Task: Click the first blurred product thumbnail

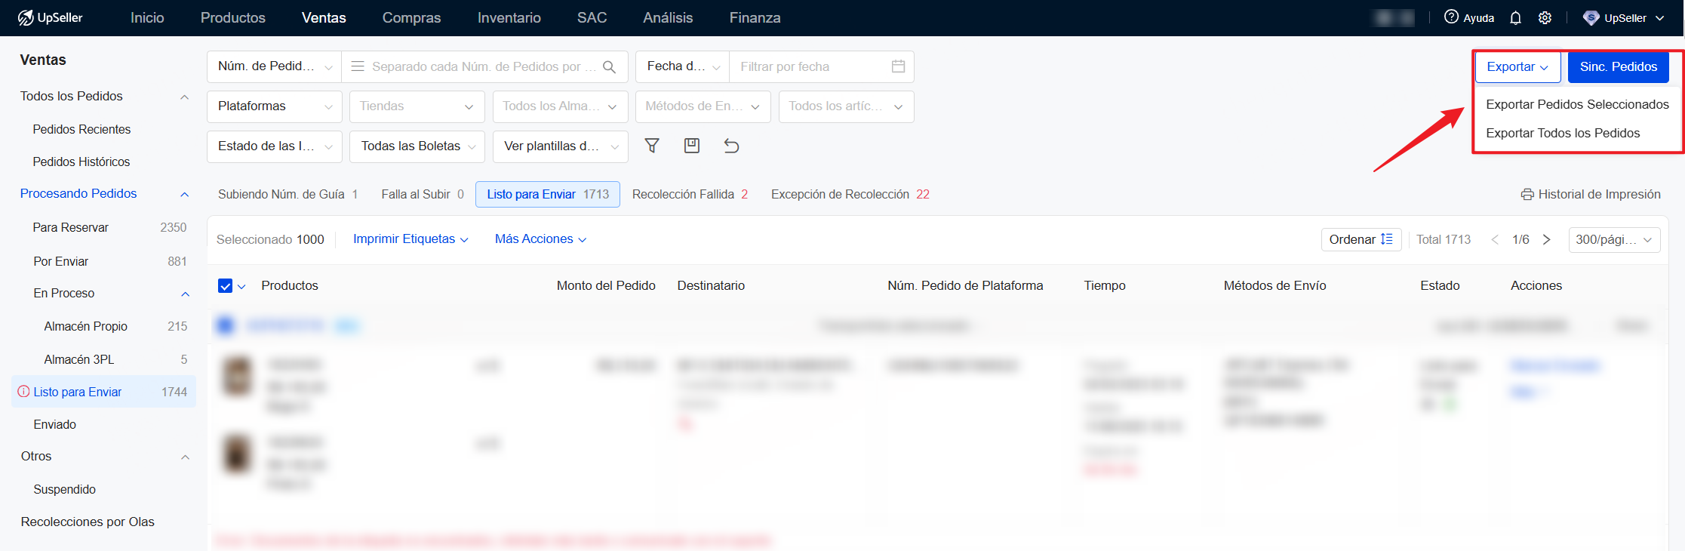Action: [237, 376]
